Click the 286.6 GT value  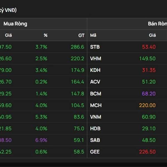[77, 47]
